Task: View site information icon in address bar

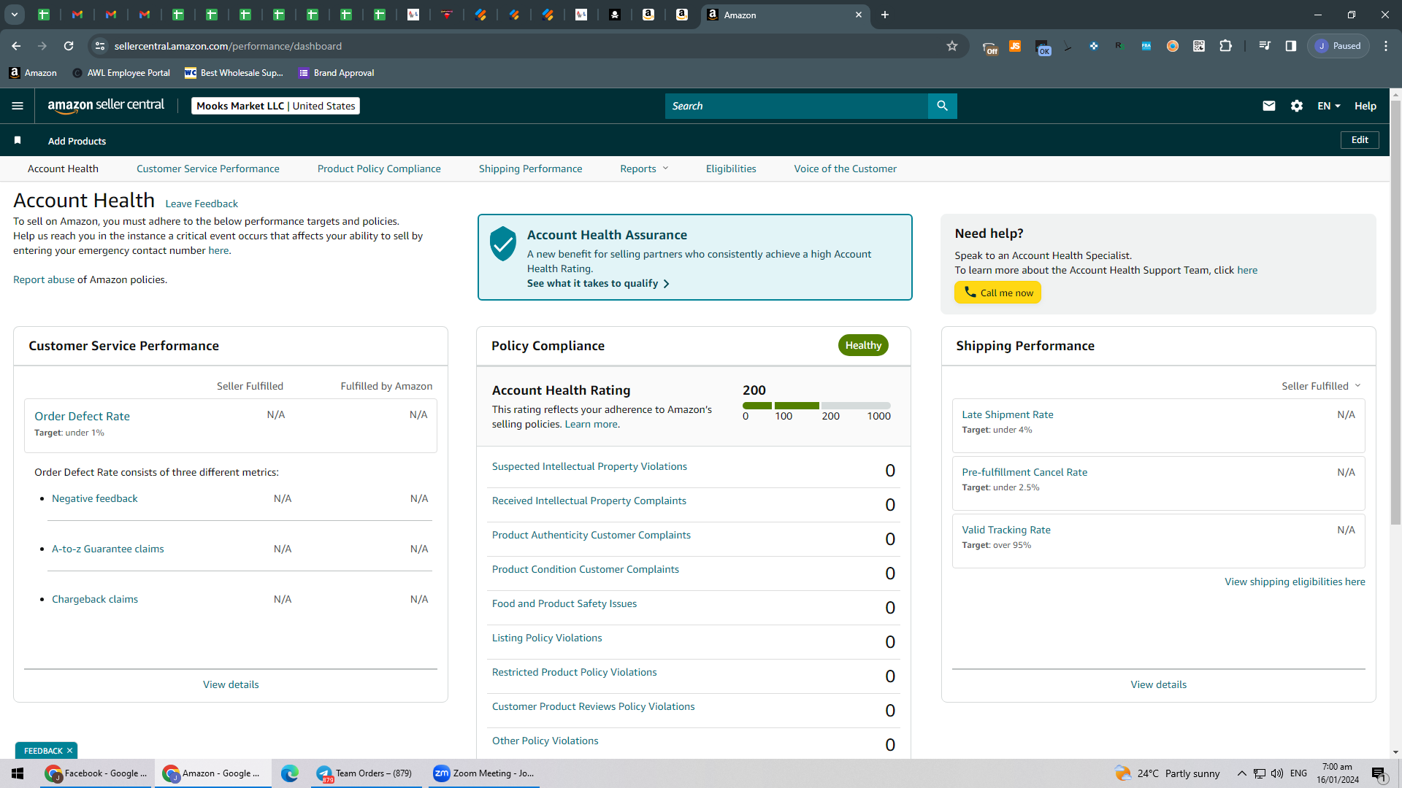Action: (100, 46)
